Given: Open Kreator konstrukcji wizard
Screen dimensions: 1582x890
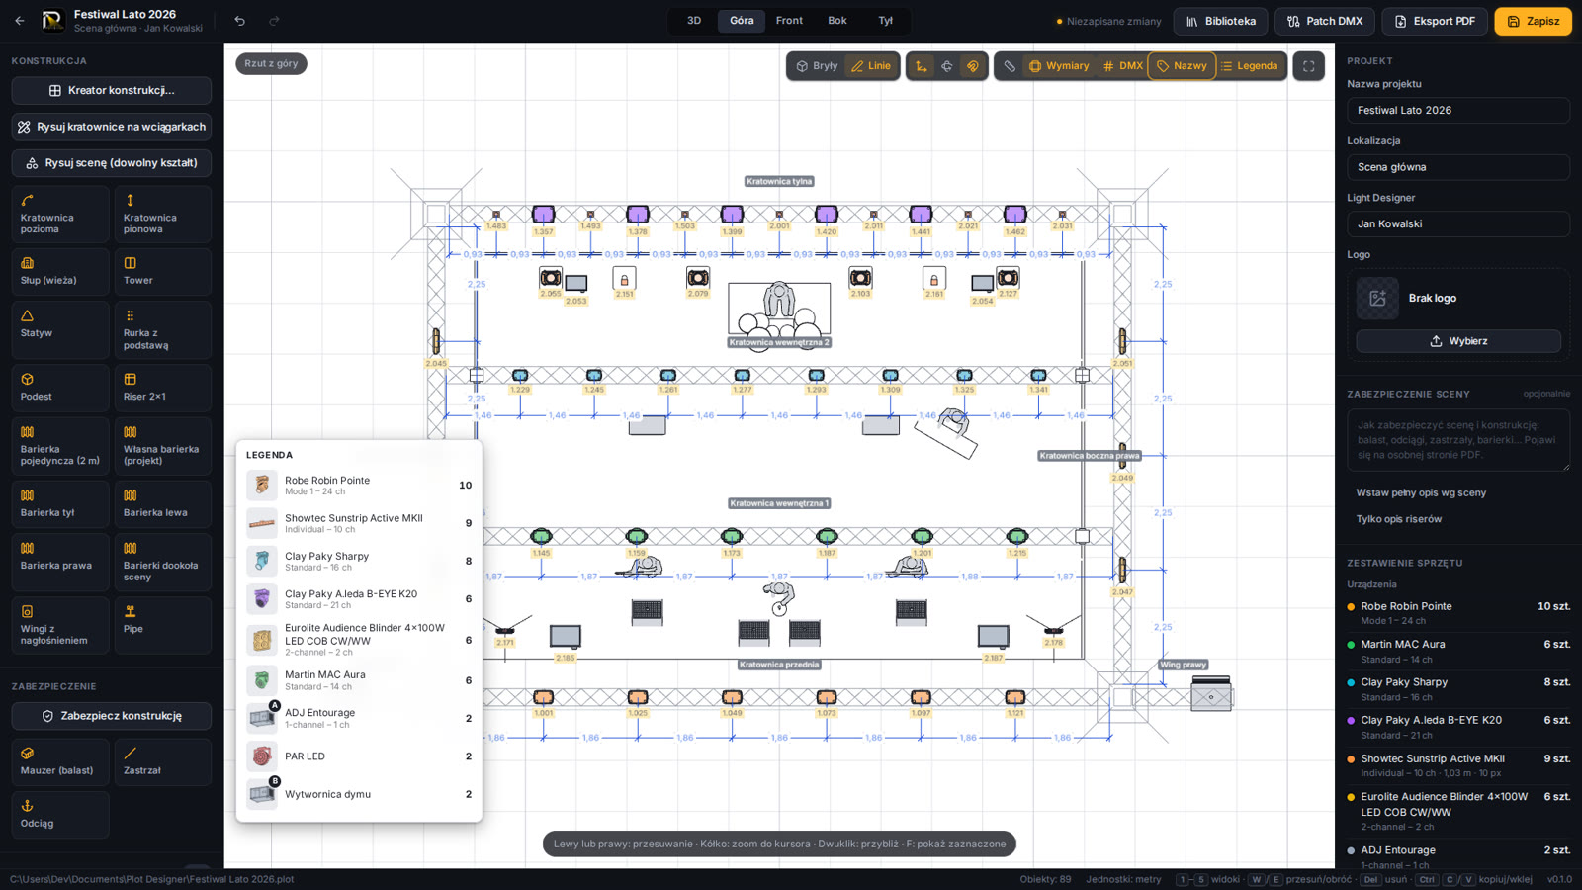Looking at the screenshot, I should tap(112, 90).
